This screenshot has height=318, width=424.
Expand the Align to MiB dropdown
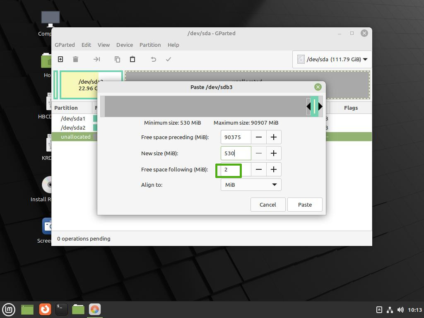click(251, 185)
